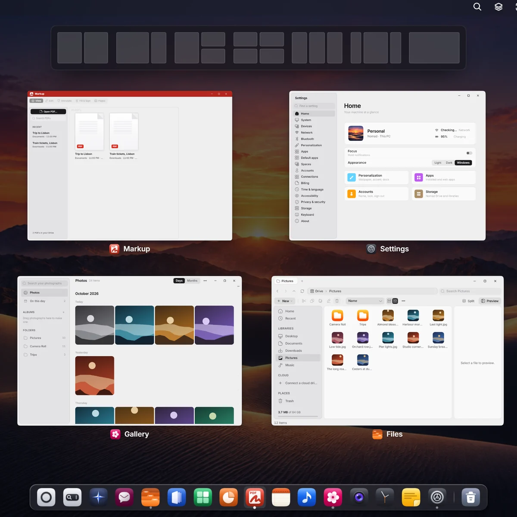Select the purple landscape photo in Gallery Today

pyautogui.click(x=214, y=325)
